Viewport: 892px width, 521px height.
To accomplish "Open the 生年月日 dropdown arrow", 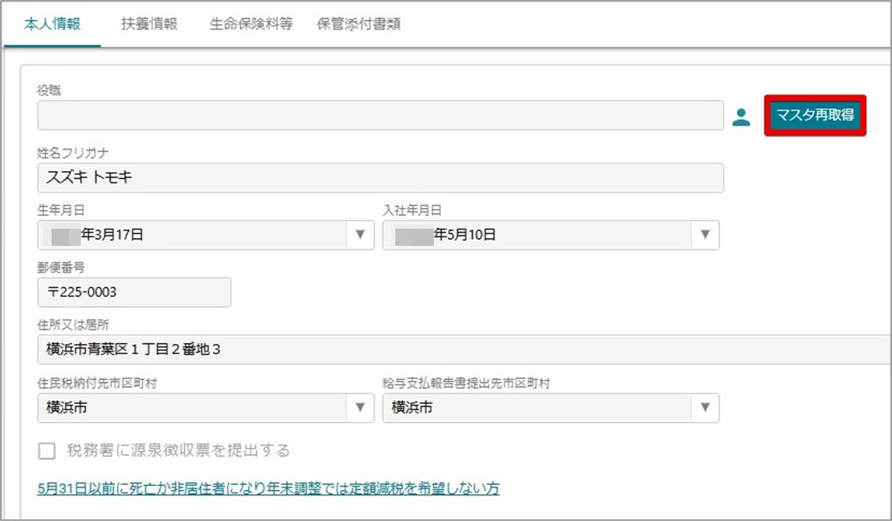I will coord(360,235).
